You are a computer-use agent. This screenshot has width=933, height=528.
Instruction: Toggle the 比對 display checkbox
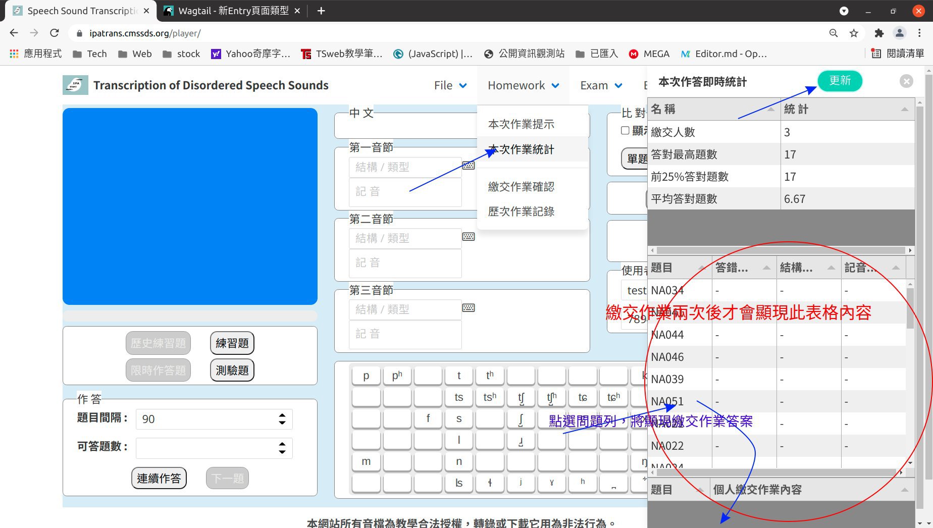point(625,130)
